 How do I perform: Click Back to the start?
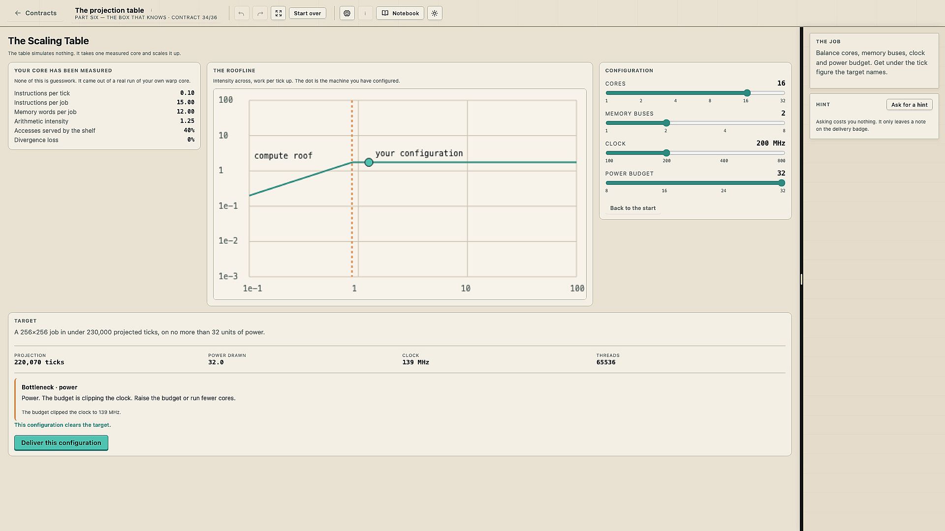633,208
